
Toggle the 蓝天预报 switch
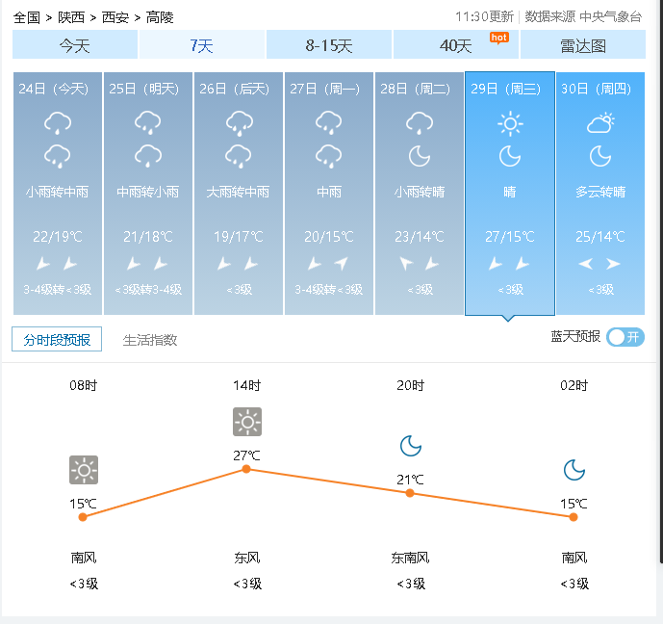pyautogui.click(x=625, y=337)
